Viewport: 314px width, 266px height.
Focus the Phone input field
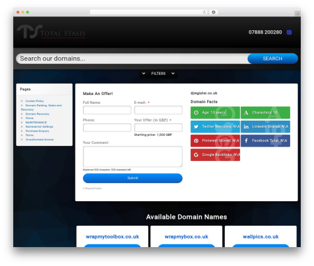(x=107, y=128)
